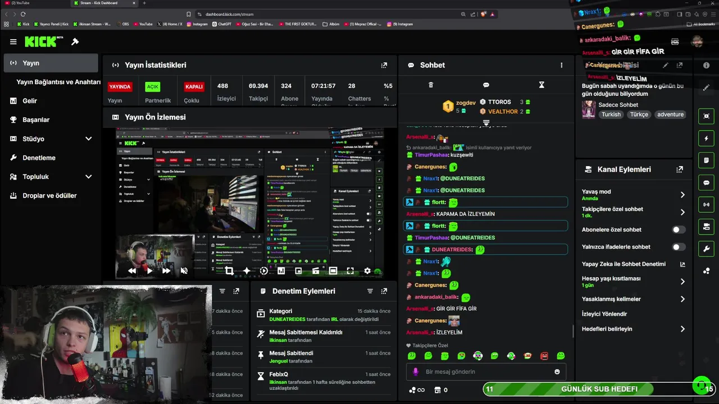Open Yasaklanmış kelimeler chevron
The width and height of the screenshot is (719, 404).
(x=682, y=299)
